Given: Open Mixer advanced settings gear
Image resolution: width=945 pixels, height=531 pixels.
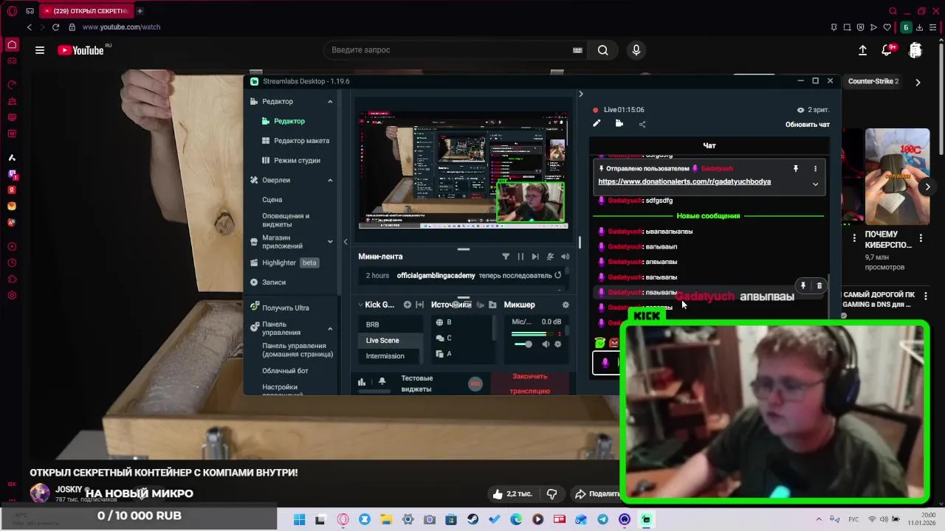Looking at the screenshot, I should [x=566, y=305].
